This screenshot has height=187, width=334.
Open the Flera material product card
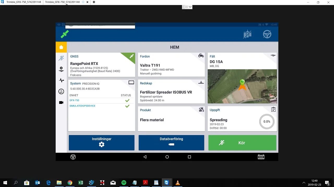[x=171, y=119]
